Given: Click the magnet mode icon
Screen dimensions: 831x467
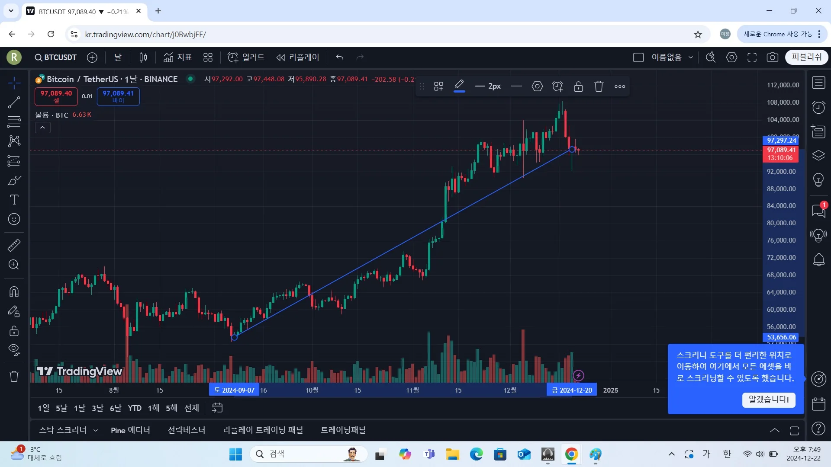Looking at the screenshot, I should click(x=14, y=292).
